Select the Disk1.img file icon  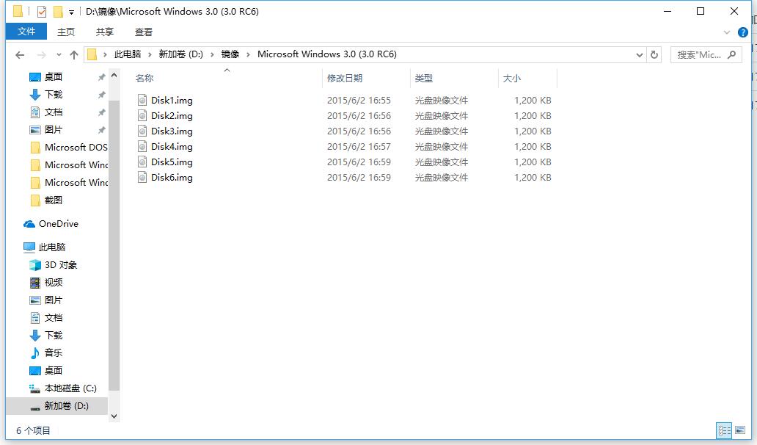[x=142, y=100]
